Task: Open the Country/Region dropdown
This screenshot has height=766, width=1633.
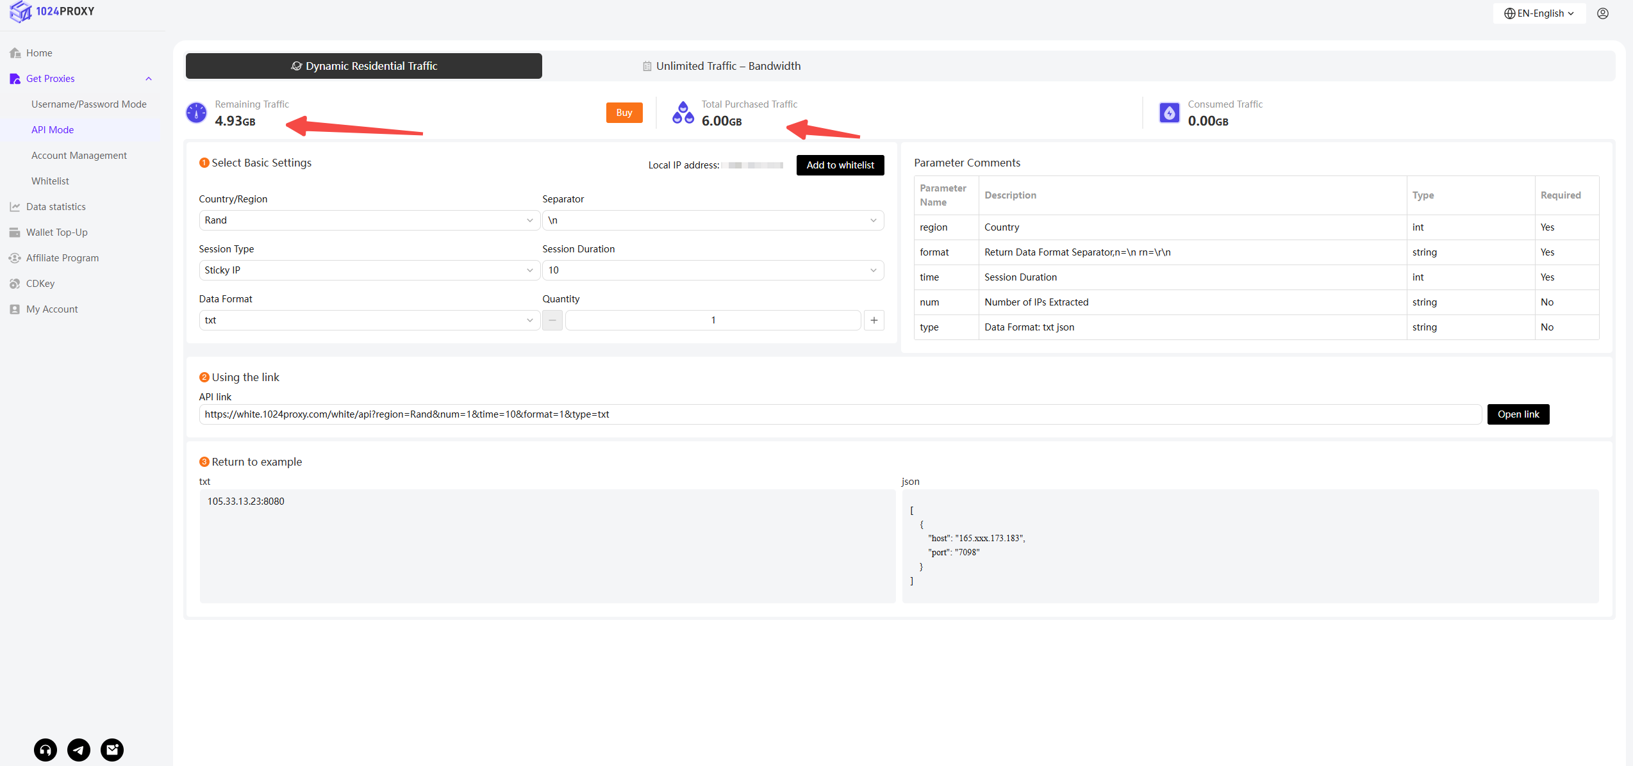Action: point(369,220)
